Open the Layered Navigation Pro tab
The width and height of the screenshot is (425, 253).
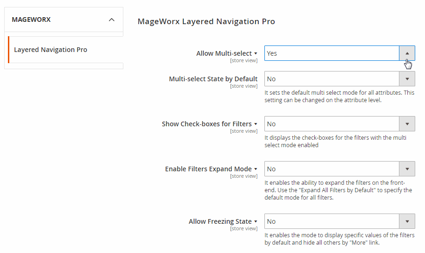50,50
